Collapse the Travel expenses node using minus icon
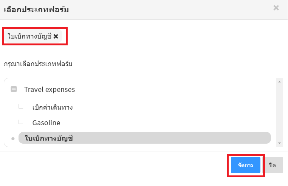The width and height of the screenshot is (288, 186). [14, 90]
